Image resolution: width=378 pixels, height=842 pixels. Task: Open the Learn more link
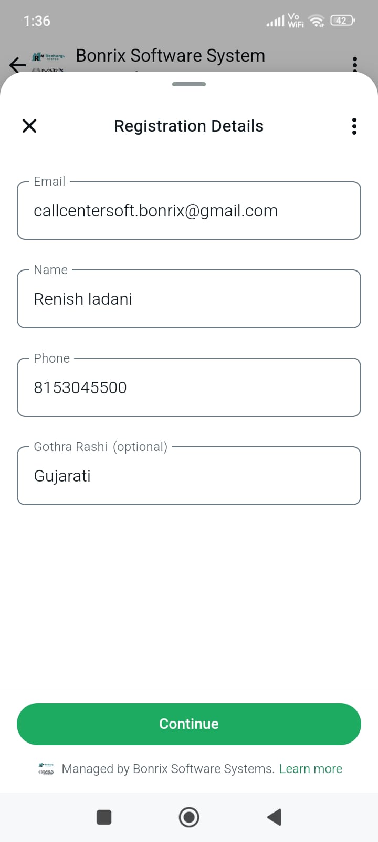(x=311, y=769)
